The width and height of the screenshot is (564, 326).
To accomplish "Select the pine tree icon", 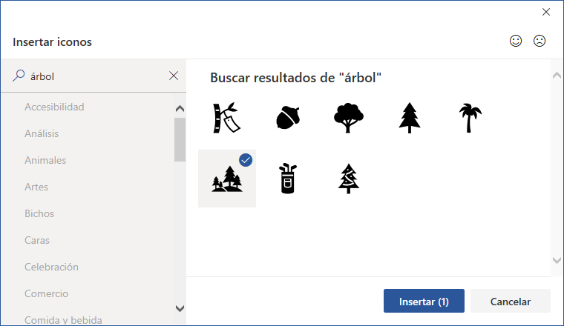I will 409,117.
